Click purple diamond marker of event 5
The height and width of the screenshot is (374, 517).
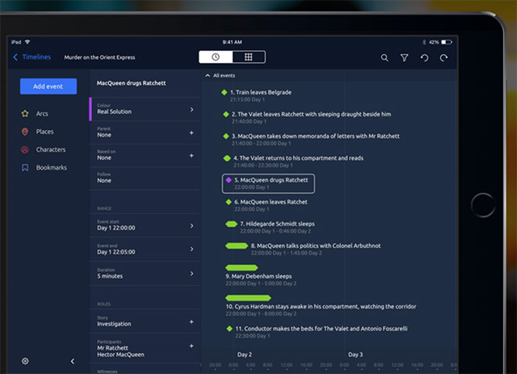(x=229, y=180)
